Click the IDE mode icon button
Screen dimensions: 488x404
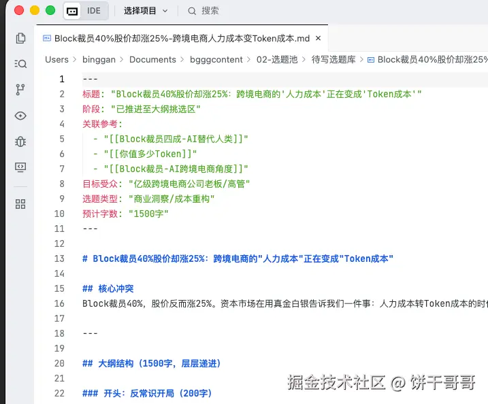(72, 11)
